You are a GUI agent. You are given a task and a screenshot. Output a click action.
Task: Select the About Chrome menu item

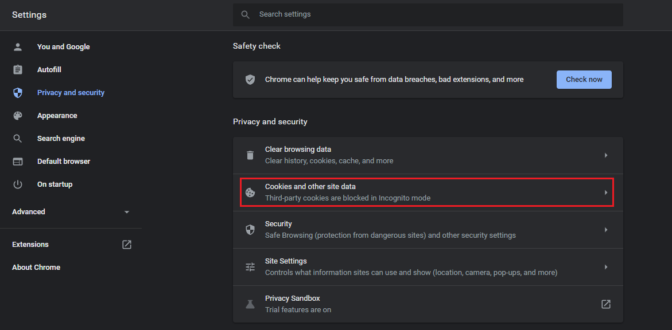[36, 267]
